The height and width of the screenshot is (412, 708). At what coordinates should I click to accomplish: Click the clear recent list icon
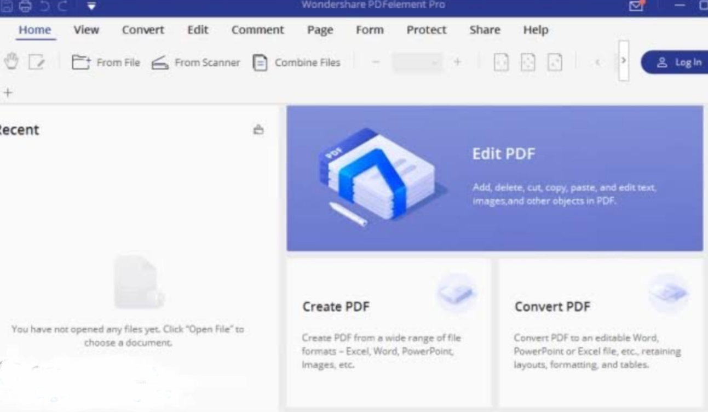tap(258, 130)
